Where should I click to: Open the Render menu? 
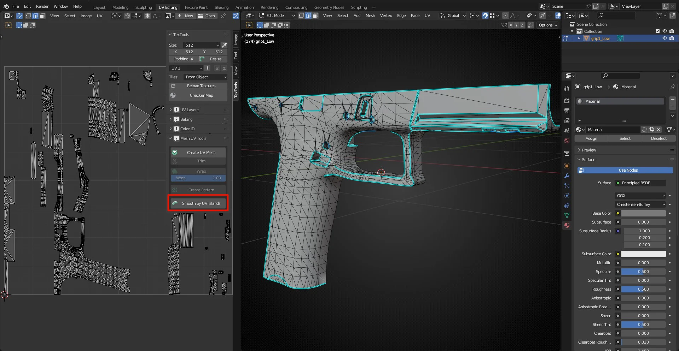(42, 6)
